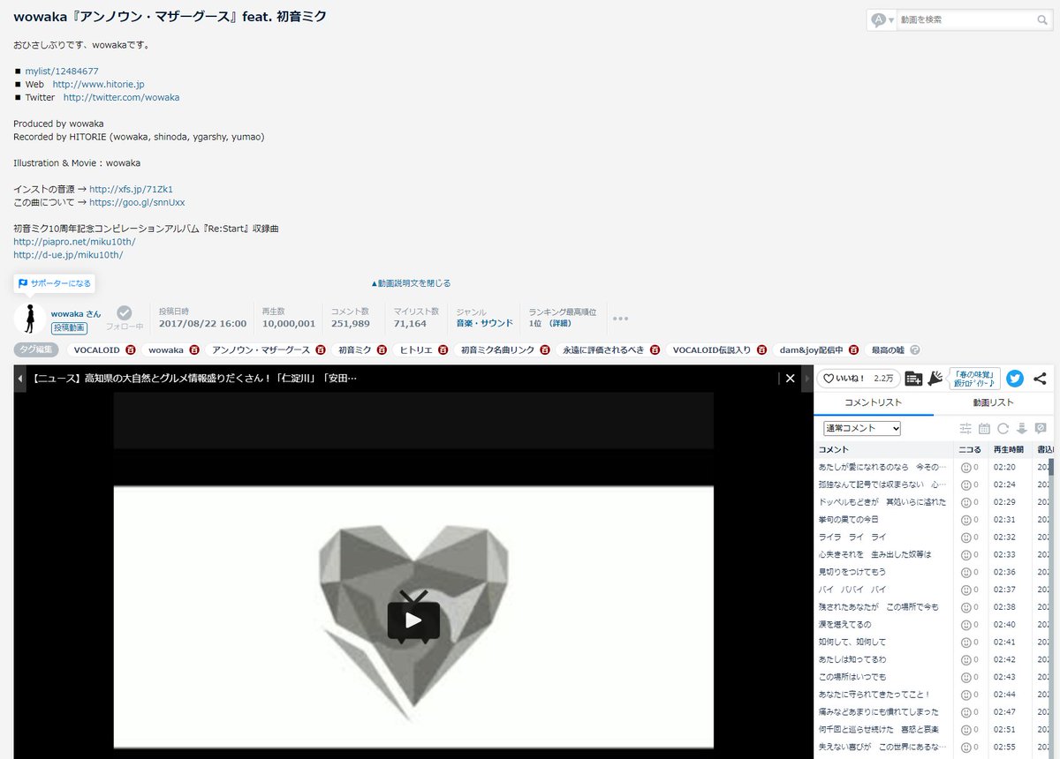1060x759 pixels.
Task: Click the Nicoru smiley for 02:47 comment
Action: [965, 711]
